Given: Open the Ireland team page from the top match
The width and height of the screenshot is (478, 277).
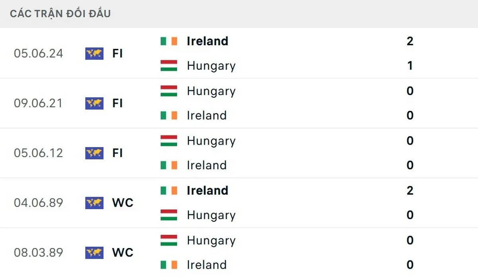Looking at the screenshot, I should click(207, 41).
